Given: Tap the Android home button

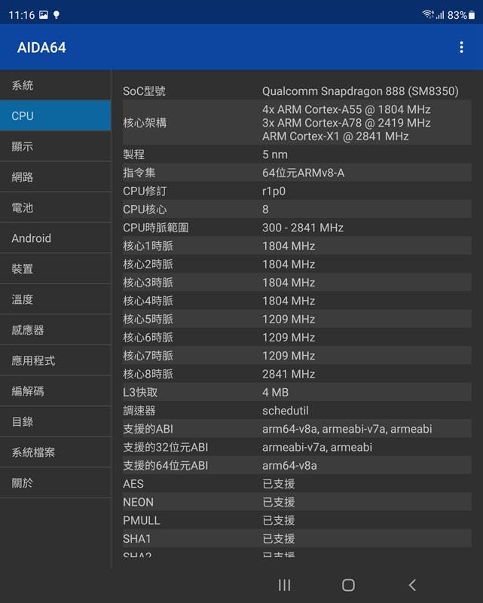Looking at the screenshot, I should (x=348, y=585).
